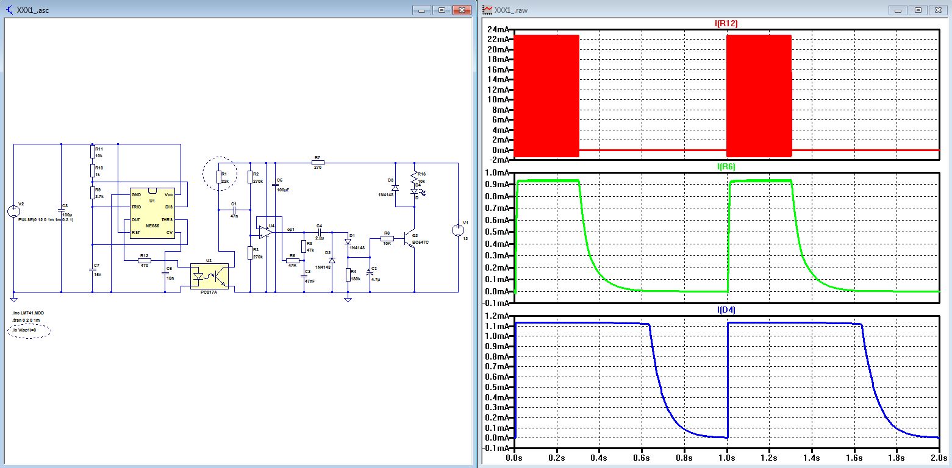Image resolution: width=952 pixels, height=468 pixels.
Task: Select the V2 pulse voltage source symbol
Action: (13, 212)
